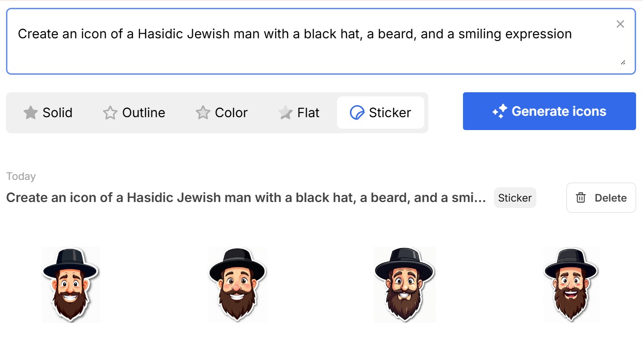Choose the Sticker style tab label
643x339 pixels.
pyautogui.click(x=390, y=113)
